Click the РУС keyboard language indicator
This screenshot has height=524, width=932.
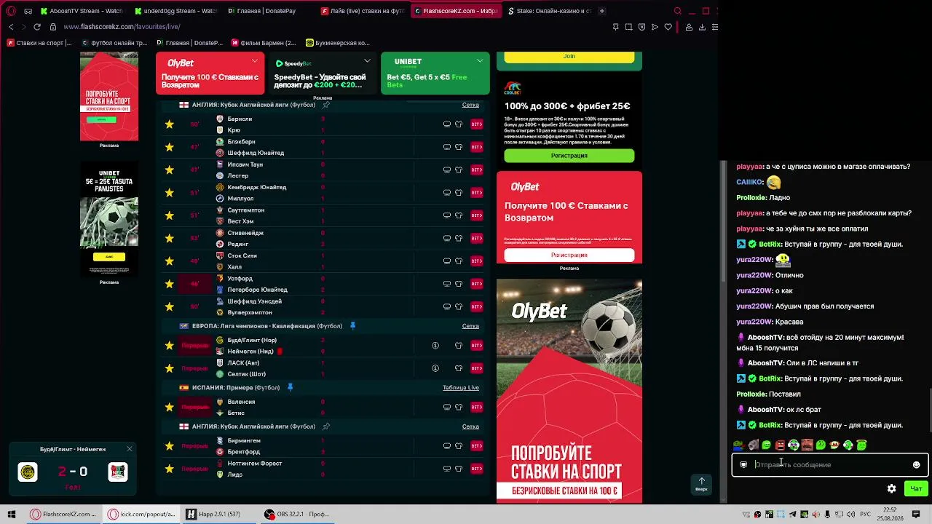(866, 515)
